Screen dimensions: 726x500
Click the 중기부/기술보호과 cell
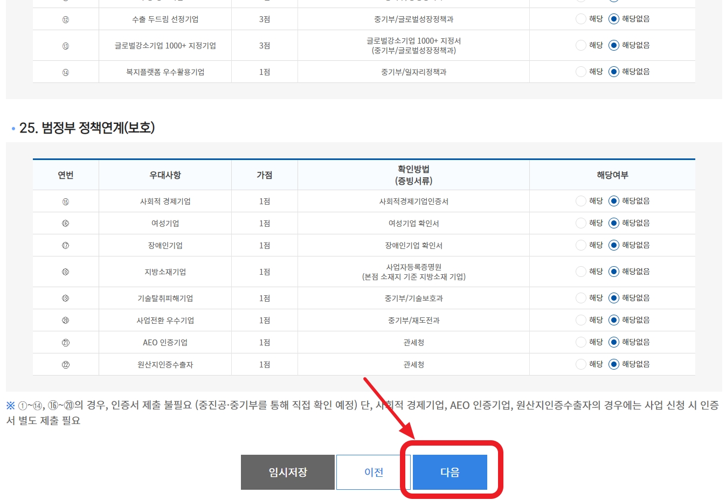click(413, 298)
